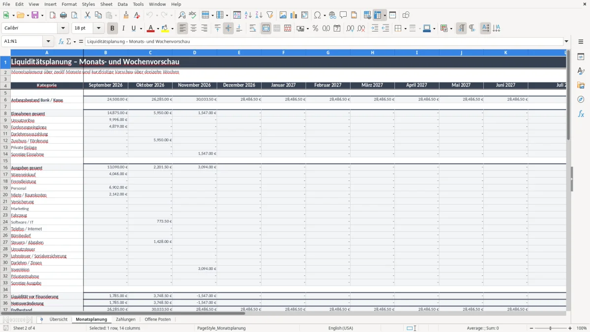Image resolution: width=590 pixels, height=332 pixels.
Task: Open sidebar Gallery panel
Action: (x=581, y=85)
